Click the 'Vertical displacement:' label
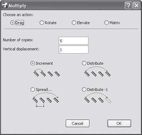This screenshot has height=135, width=142. click(21, 49)
